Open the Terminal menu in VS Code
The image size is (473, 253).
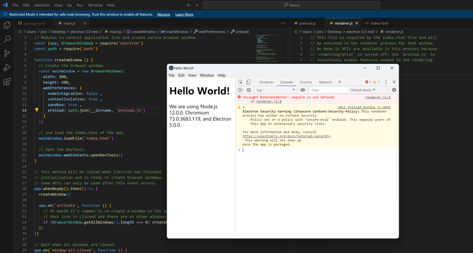[95, 5]
